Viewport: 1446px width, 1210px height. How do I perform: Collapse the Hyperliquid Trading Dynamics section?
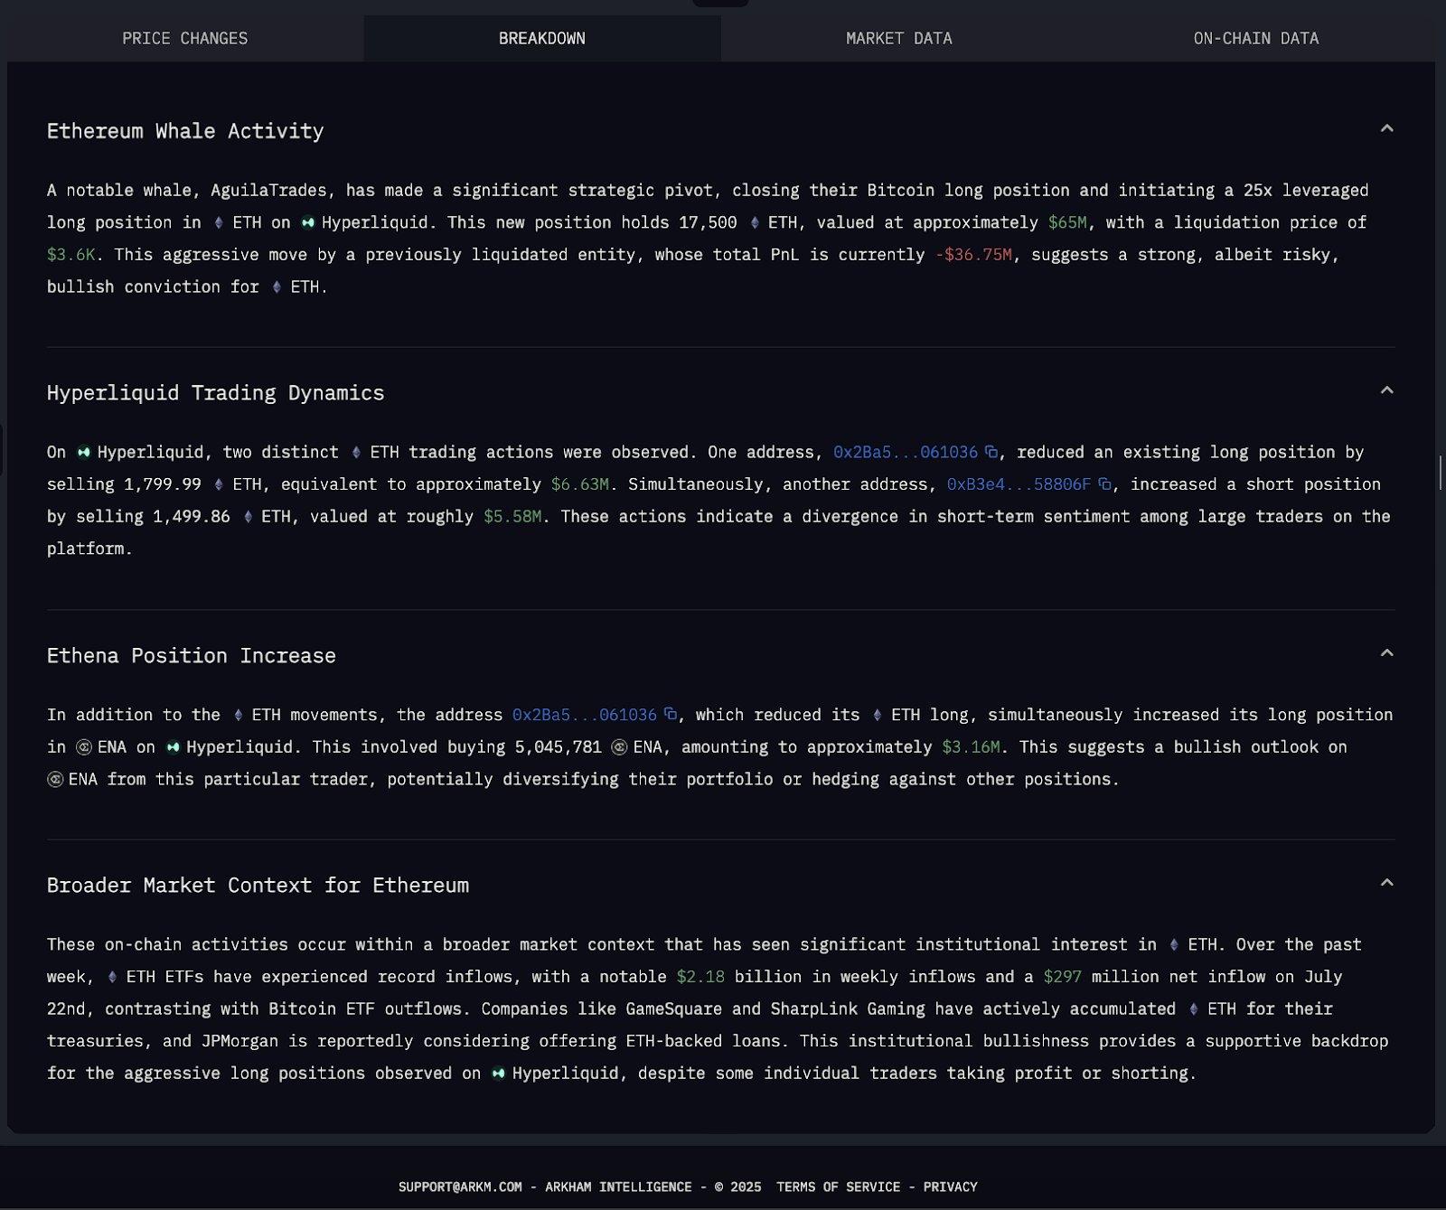(x=1386, y=391)
